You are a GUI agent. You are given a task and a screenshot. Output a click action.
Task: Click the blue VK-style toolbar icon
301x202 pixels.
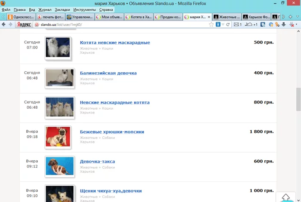tap(263, 24)
